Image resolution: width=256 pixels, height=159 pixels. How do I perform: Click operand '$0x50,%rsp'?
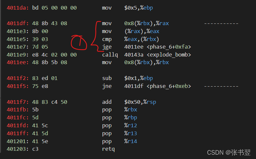click(140, 102)
